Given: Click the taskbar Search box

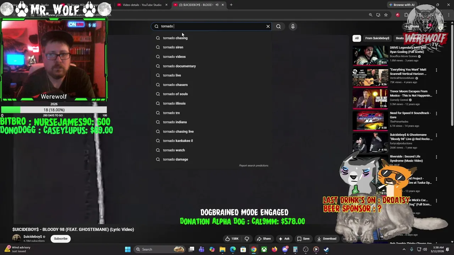Looking at the screenshot, I should click(x=160, y=249).
